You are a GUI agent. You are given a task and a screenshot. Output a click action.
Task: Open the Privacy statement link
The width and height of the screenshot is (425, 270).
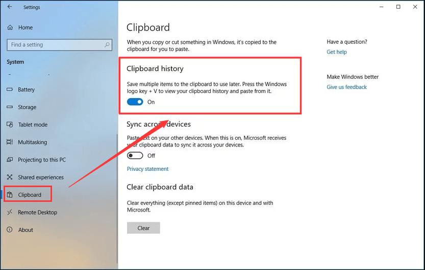pyautogui.click(x=148, y=169)
